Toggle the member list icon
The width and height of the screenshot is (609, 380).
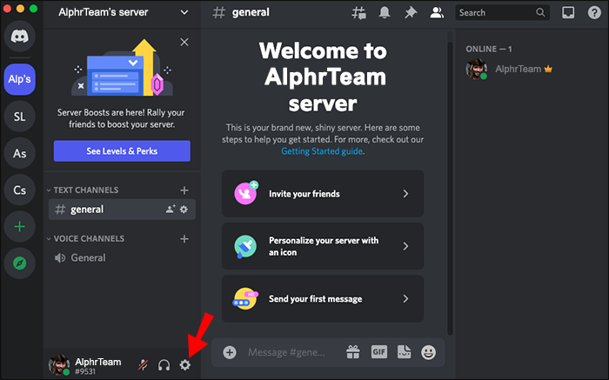[x=437, y=13]
